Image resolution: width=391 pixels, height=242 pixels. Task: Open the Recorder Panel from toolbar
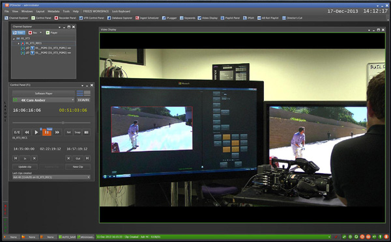[x=65, y=18]
